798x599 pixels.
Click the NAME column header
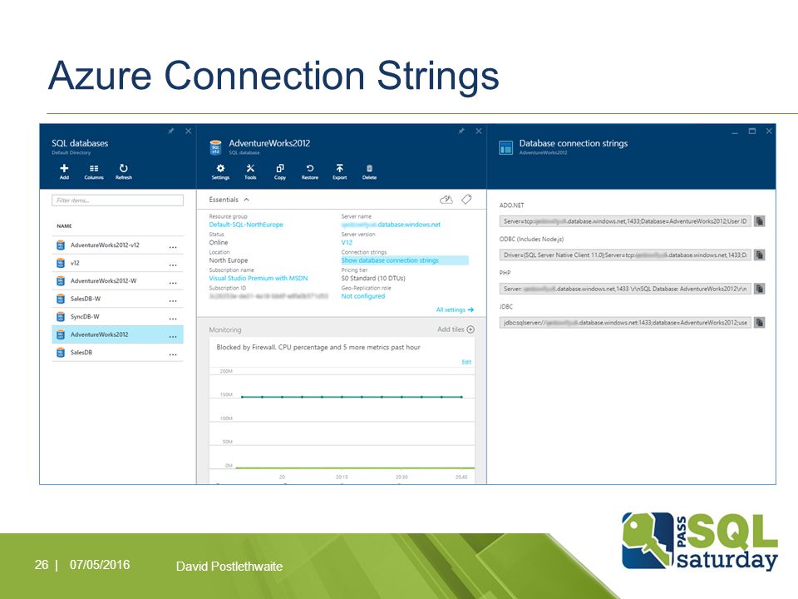[x=64, y=225]
